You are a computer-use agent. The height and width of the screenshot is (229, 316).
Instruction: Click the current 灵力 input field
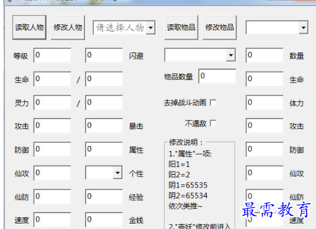53,103
